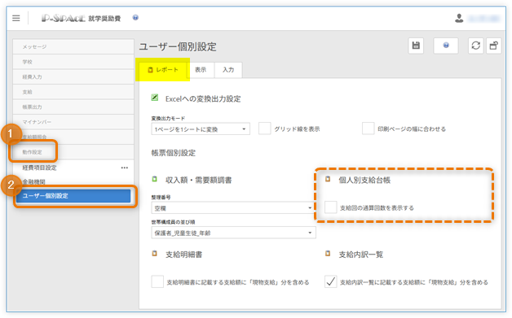Open 経費入力 in the sidebar

(x=73, y=77)
